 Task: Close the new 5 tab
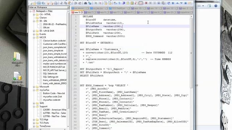(x=82, y=12)
